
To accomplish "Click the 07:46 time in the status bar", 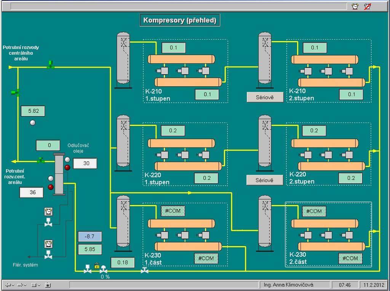I will [345, 285].
